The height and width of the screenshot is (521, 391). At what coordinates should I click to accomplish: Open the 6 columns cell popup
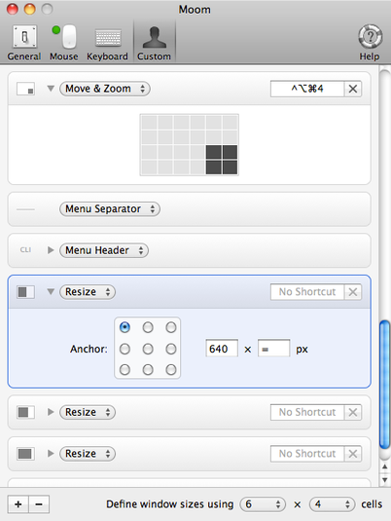[x=263, y=504]
